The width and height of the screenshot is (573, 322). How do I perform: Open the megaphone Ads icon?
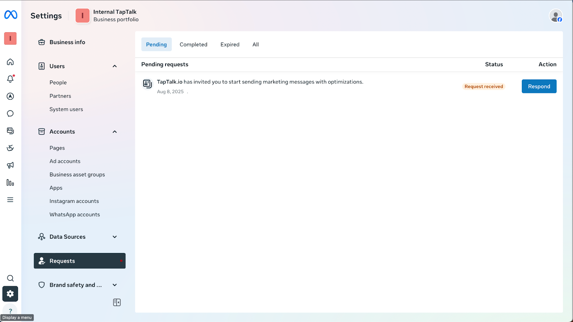[x=10, y=165]
